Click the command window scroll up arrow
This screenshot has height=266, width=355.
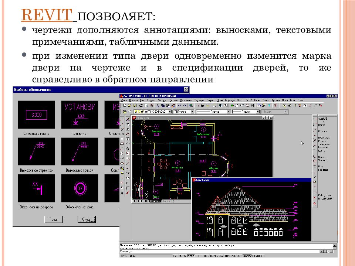(335, 245)
